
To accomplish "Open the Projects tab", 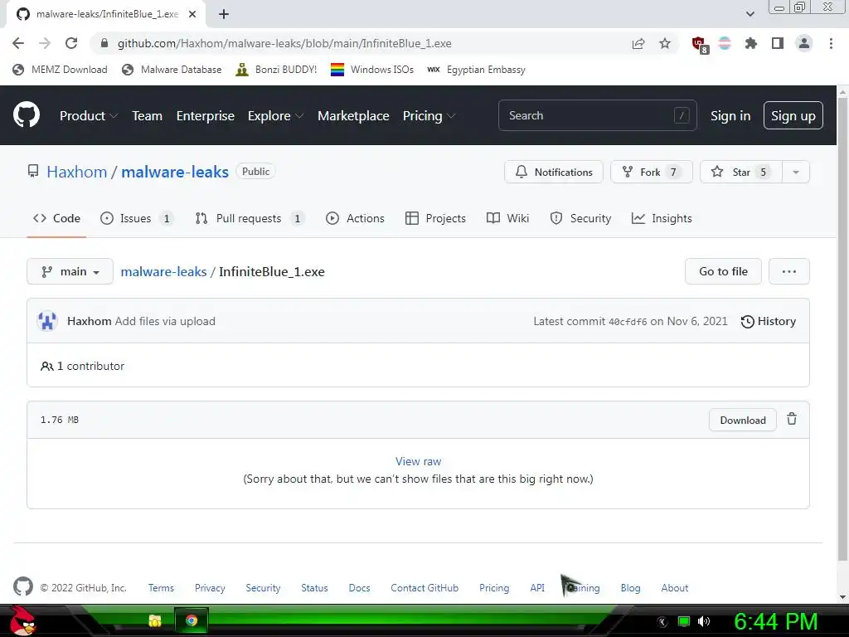I will point(435,218).
